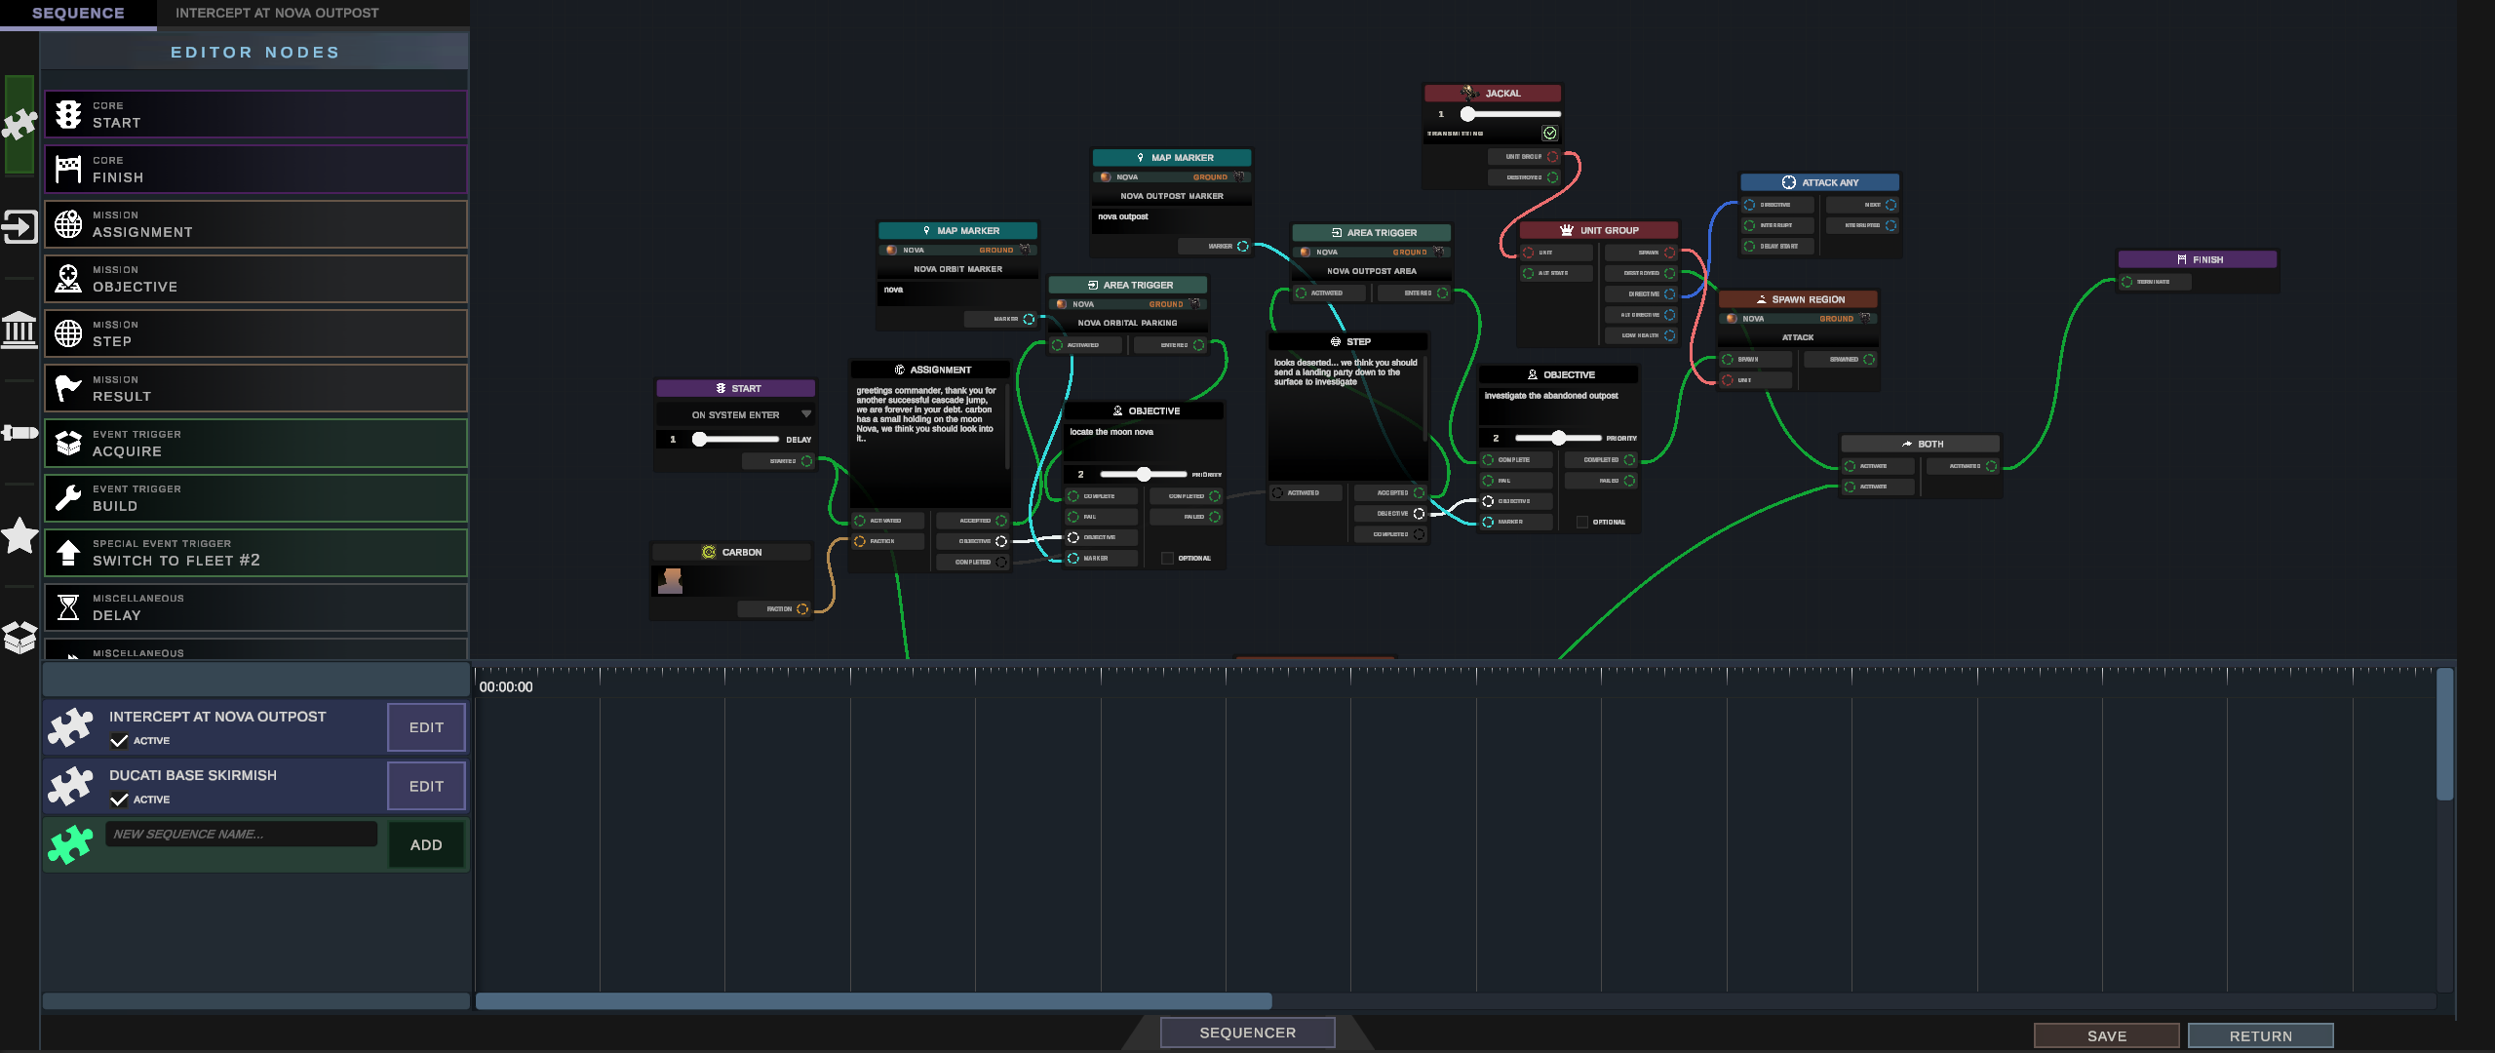Open the Sequencer tab at bottom
Screen dimensions: 2495x1053
click(1247, 1033)
